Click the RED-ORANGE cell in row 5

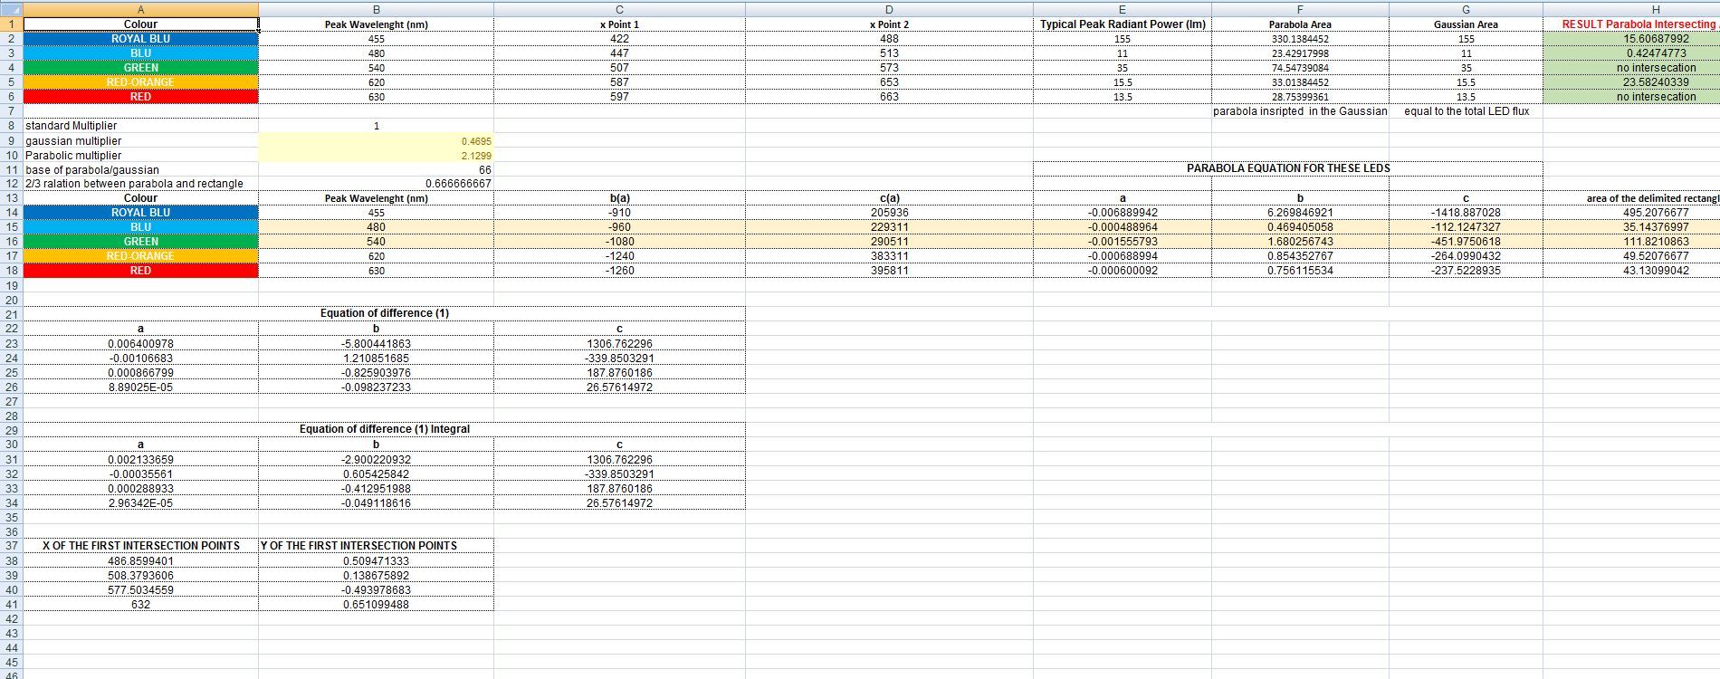(140, 82)
